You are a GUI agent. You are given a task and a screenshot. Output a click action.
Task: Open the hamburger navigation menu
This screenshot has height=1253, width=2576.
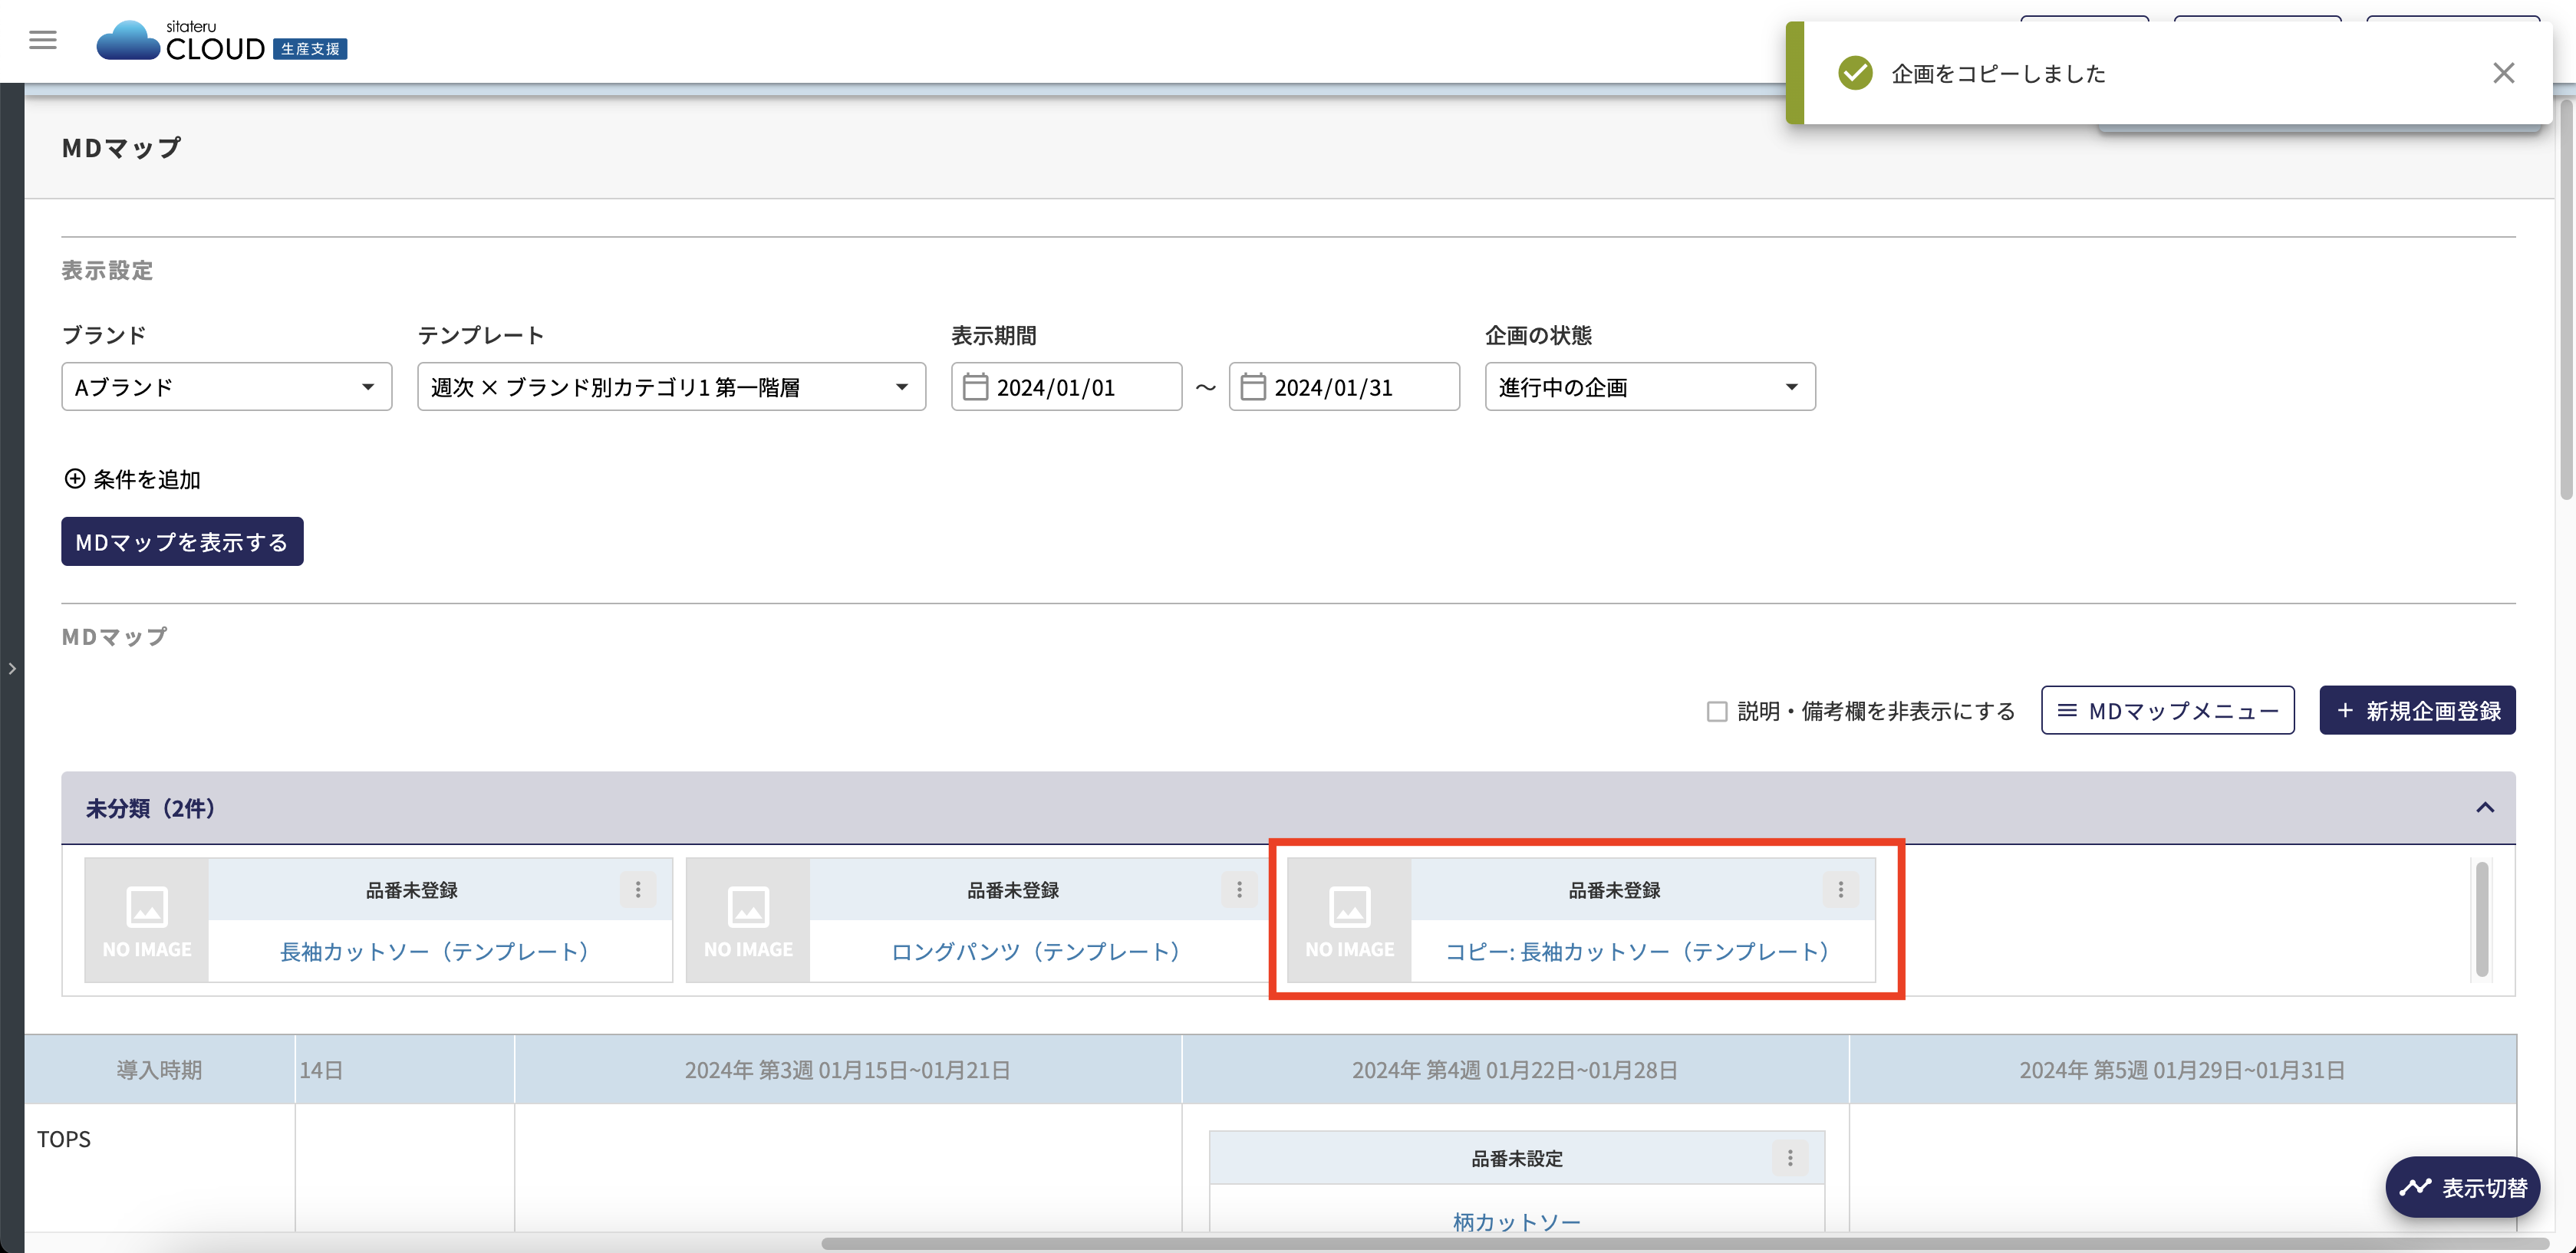click(43, 40)
